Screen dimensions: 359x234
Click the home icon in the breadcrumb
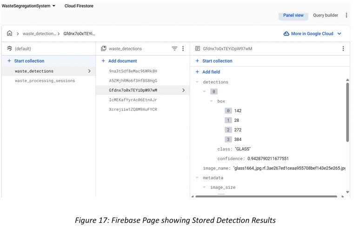tap(9, 34)
